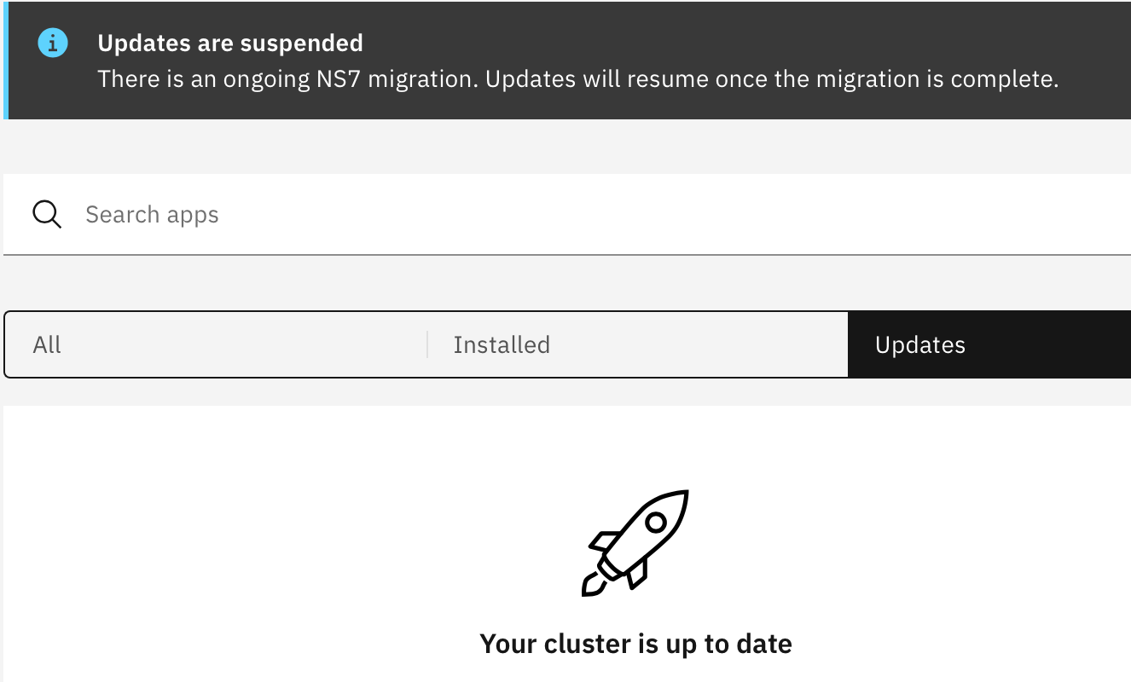
Task: Click the "Search apps" placeholder text
Action: coord(152,215)
